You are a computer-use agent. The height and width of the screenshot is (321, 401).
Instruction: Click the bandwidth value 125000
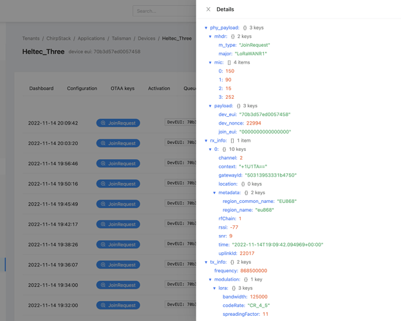259,297
